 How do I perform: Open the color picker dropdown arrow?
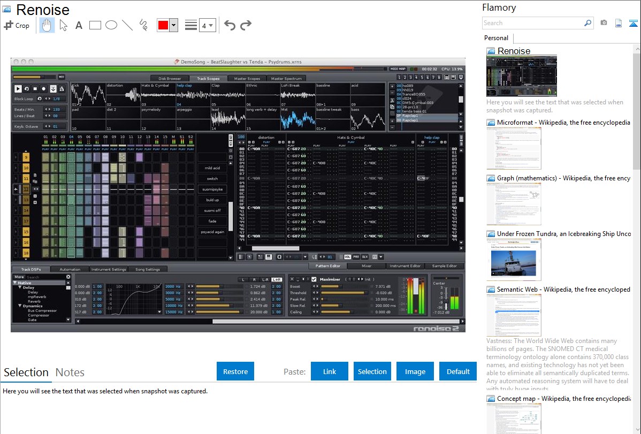point(173,25)
